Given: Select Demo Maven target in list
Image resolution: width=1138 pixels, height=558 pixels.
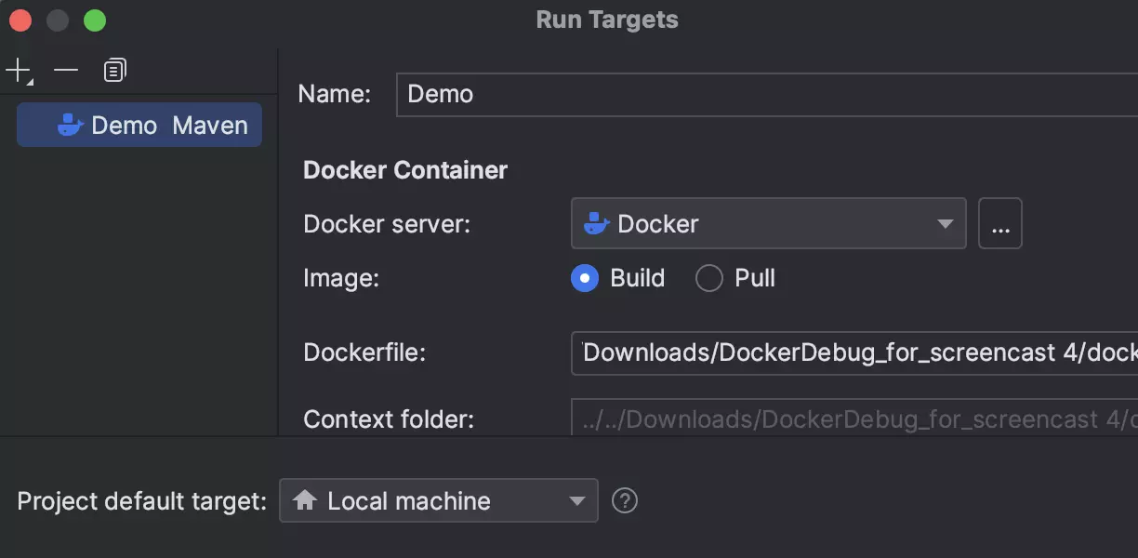Looking at the screenshot, I should (139, 126).
